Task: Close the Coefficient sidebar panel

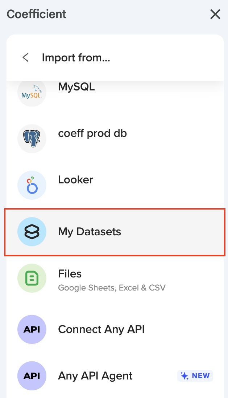Action: 215,14
